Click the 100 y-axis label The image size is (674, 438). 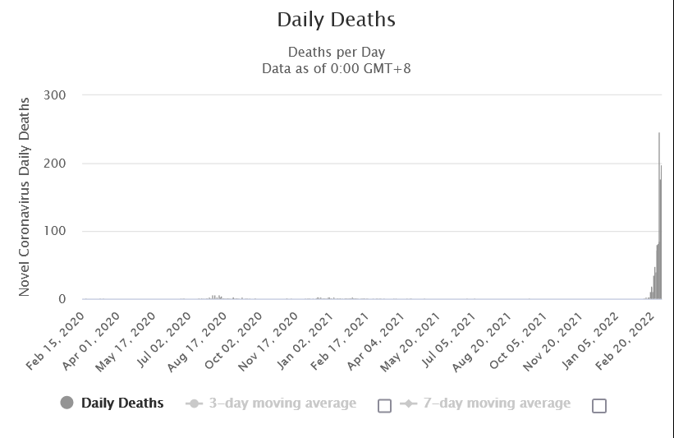click(55, 232)
